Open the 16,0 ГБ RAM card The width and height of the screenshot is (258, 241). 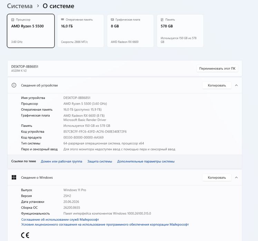80,31
